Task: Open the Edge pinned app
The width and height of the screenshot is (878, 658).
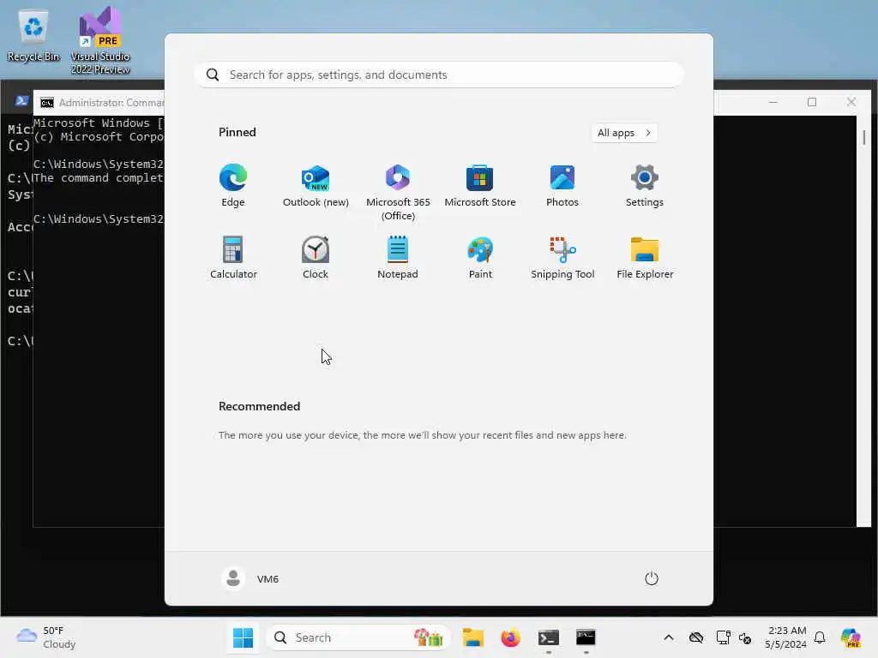Action: point(233,186)
